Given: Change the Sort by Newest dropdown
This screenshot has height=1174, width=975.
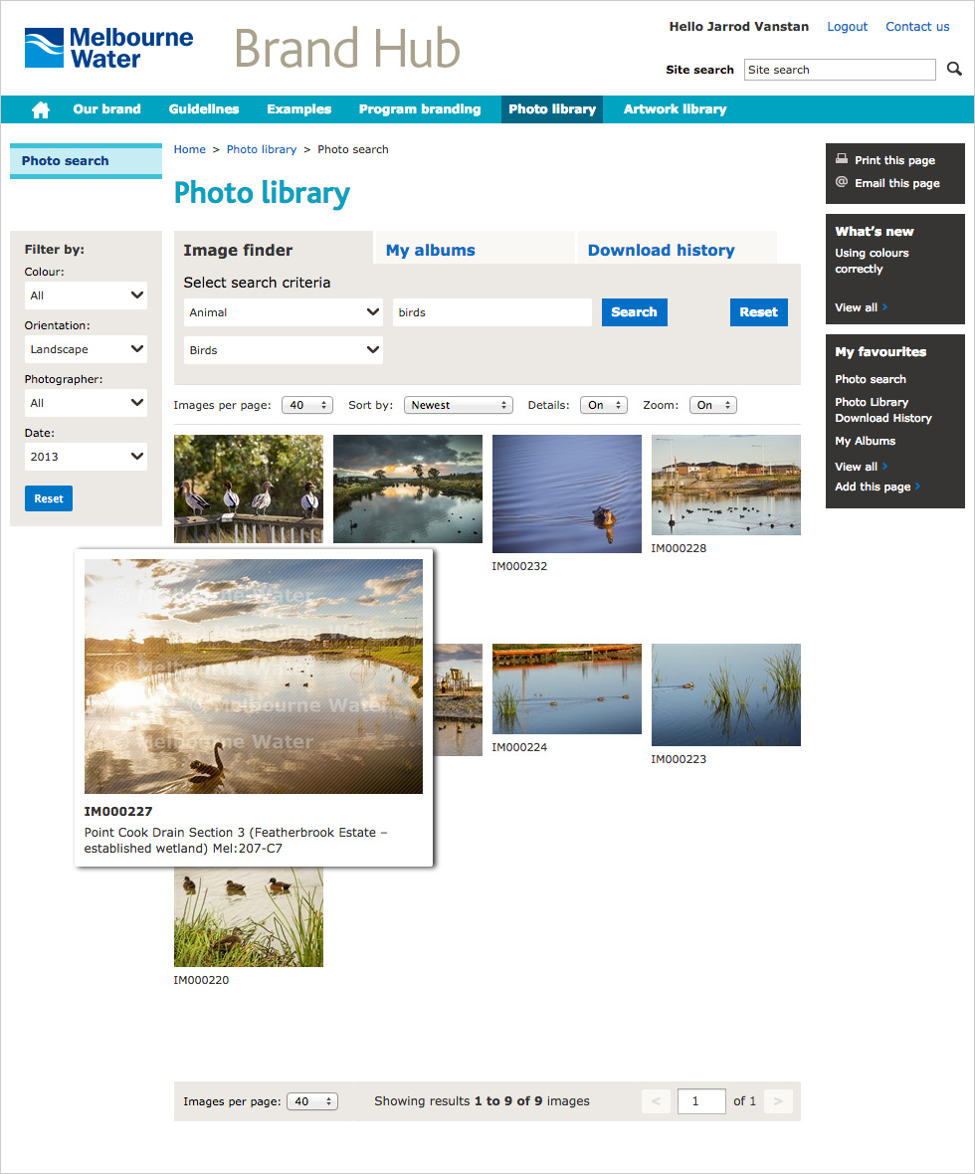Looking at the screenshot, I should [458, 405].
